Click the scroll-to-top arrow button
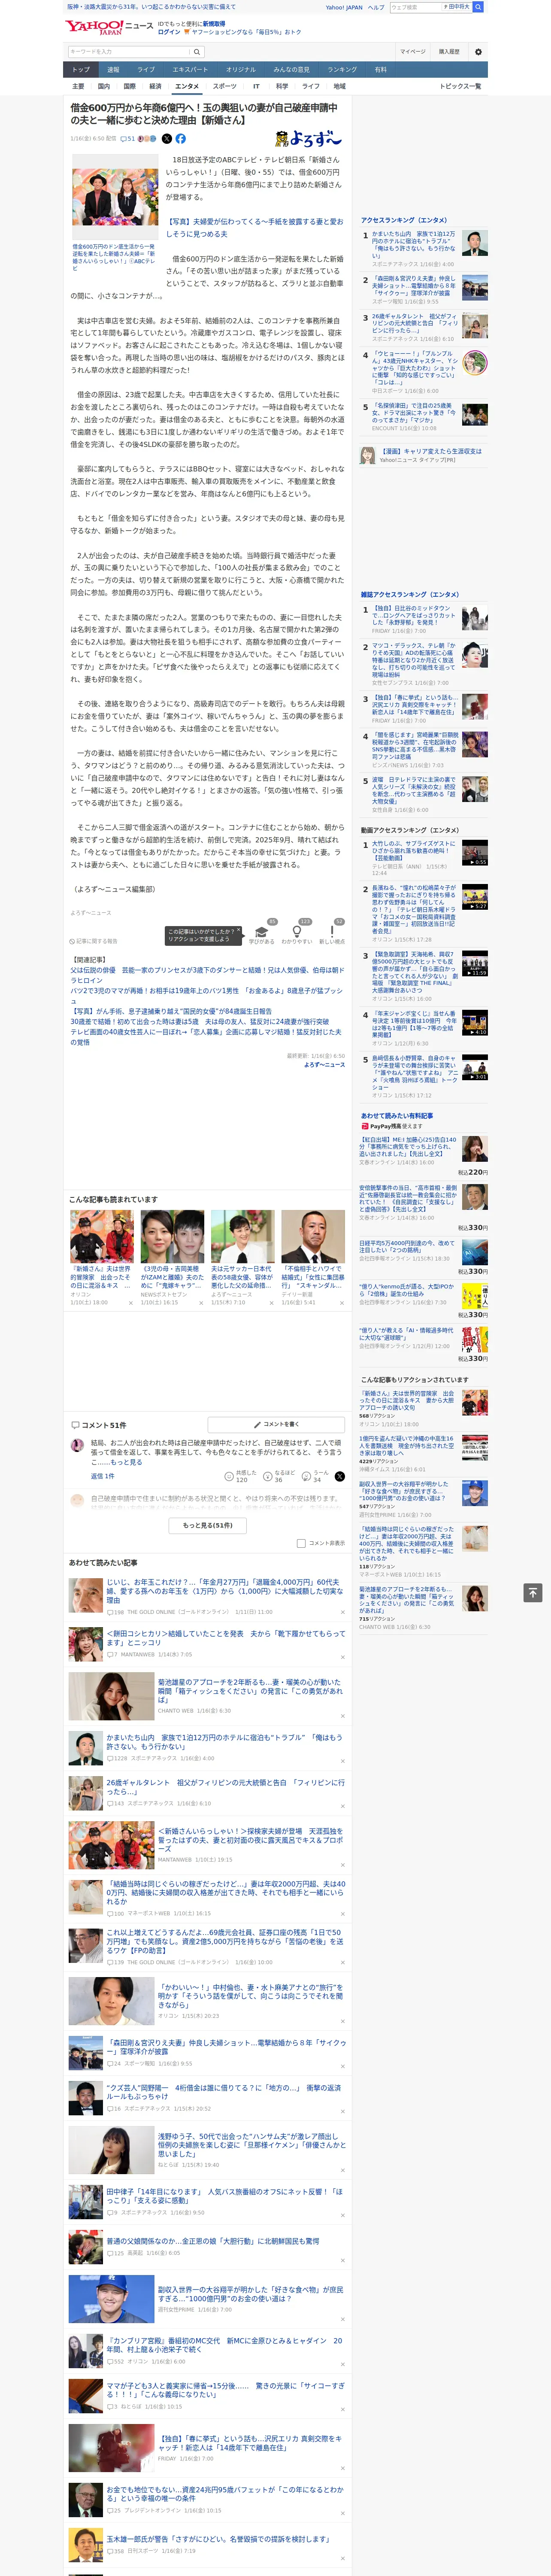551x2576 pixels. (x=533, y=1593)
